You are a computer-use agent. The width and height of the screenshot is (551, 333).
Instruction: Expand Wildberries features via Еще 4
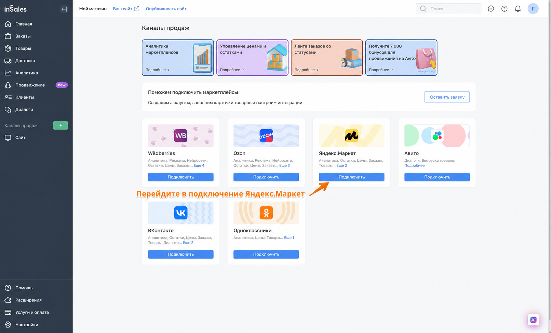(x=199, y=165)
